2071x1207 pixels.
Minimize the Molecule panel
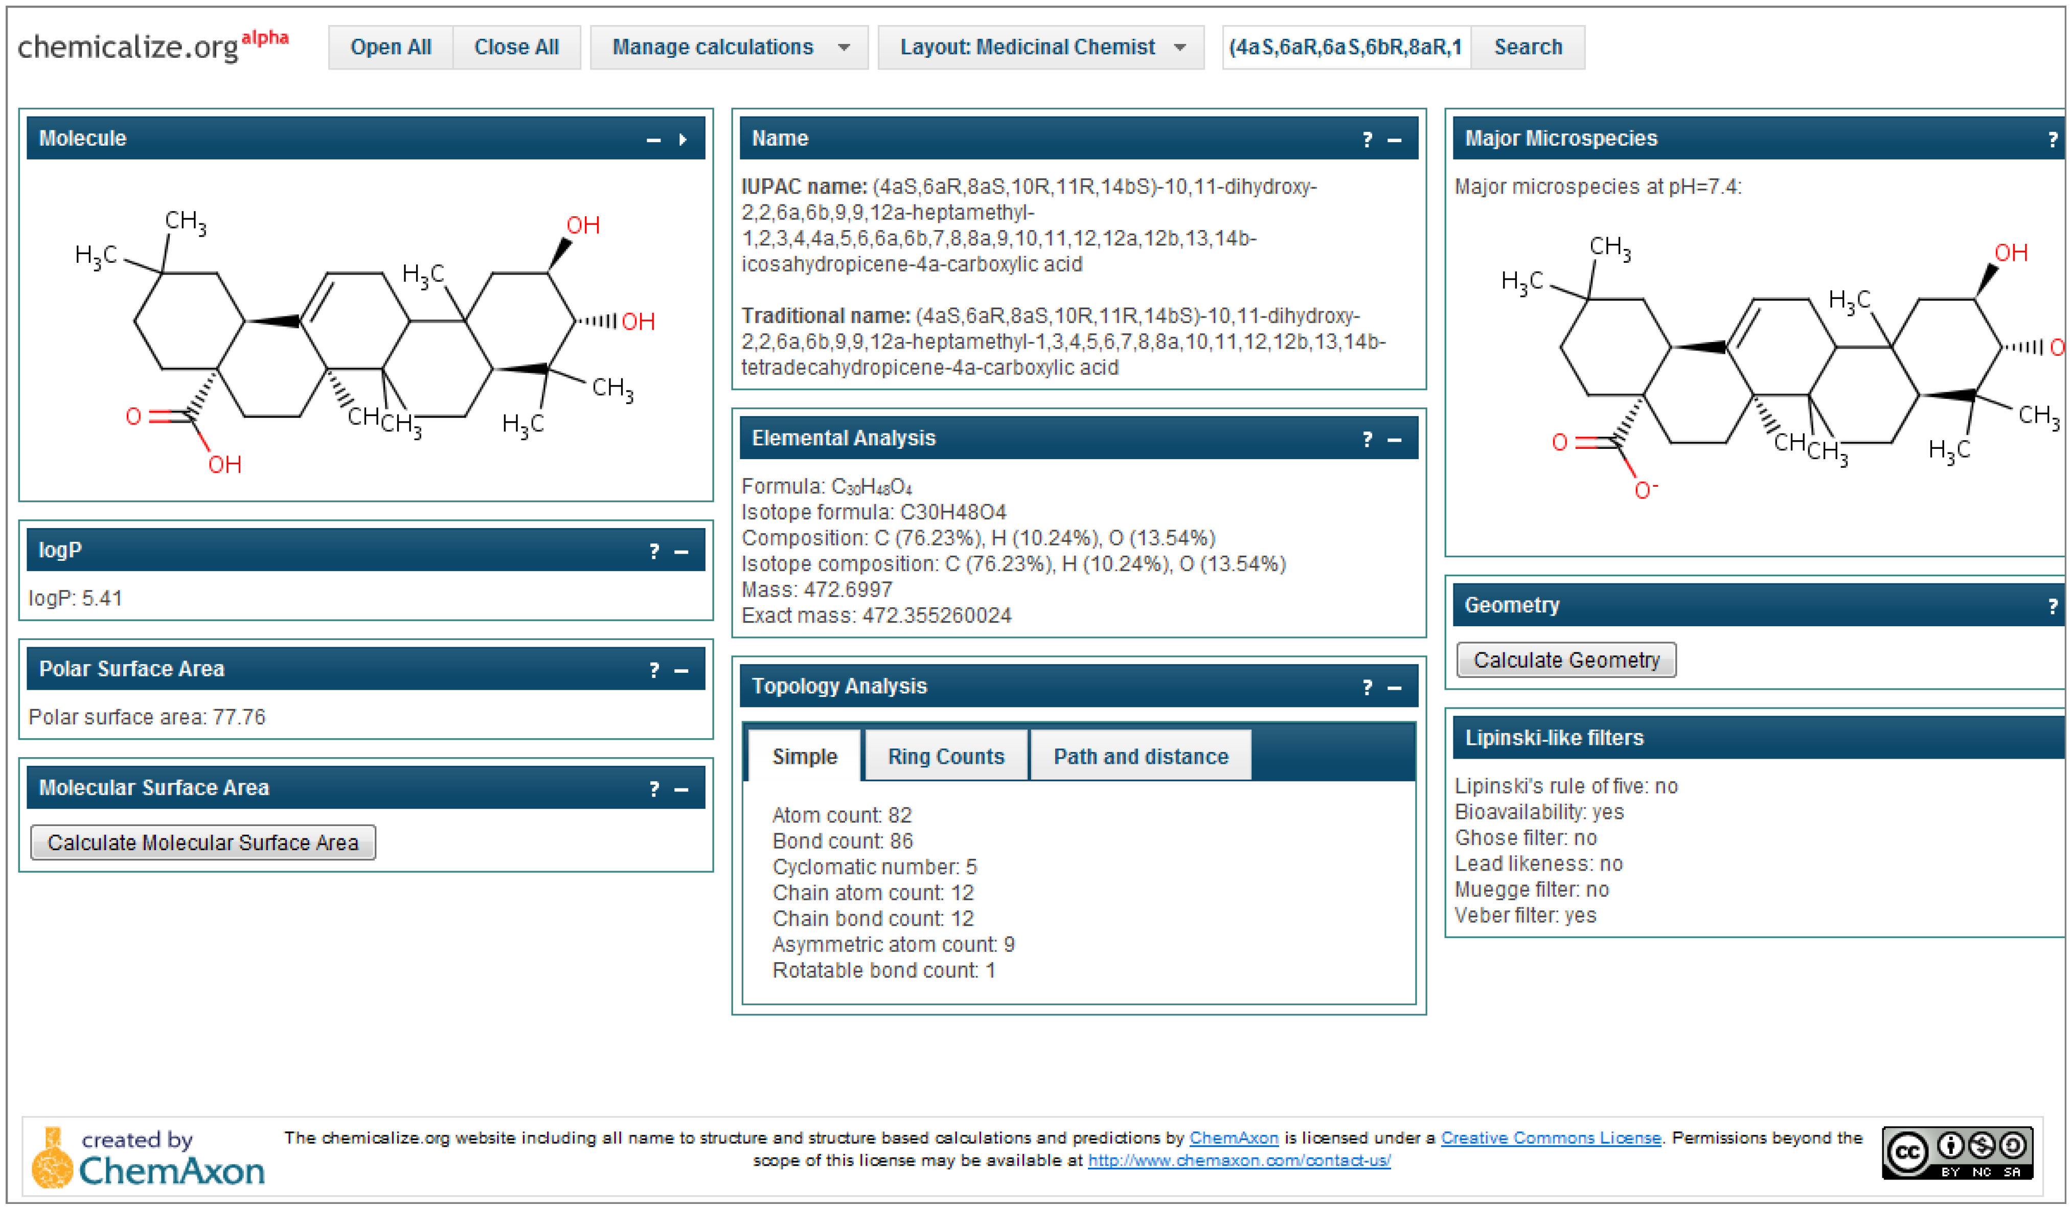(653, 140)
